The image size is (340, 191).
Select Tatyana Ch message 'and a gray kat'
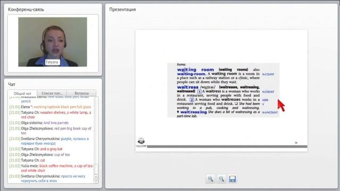(x=36, y=149)
